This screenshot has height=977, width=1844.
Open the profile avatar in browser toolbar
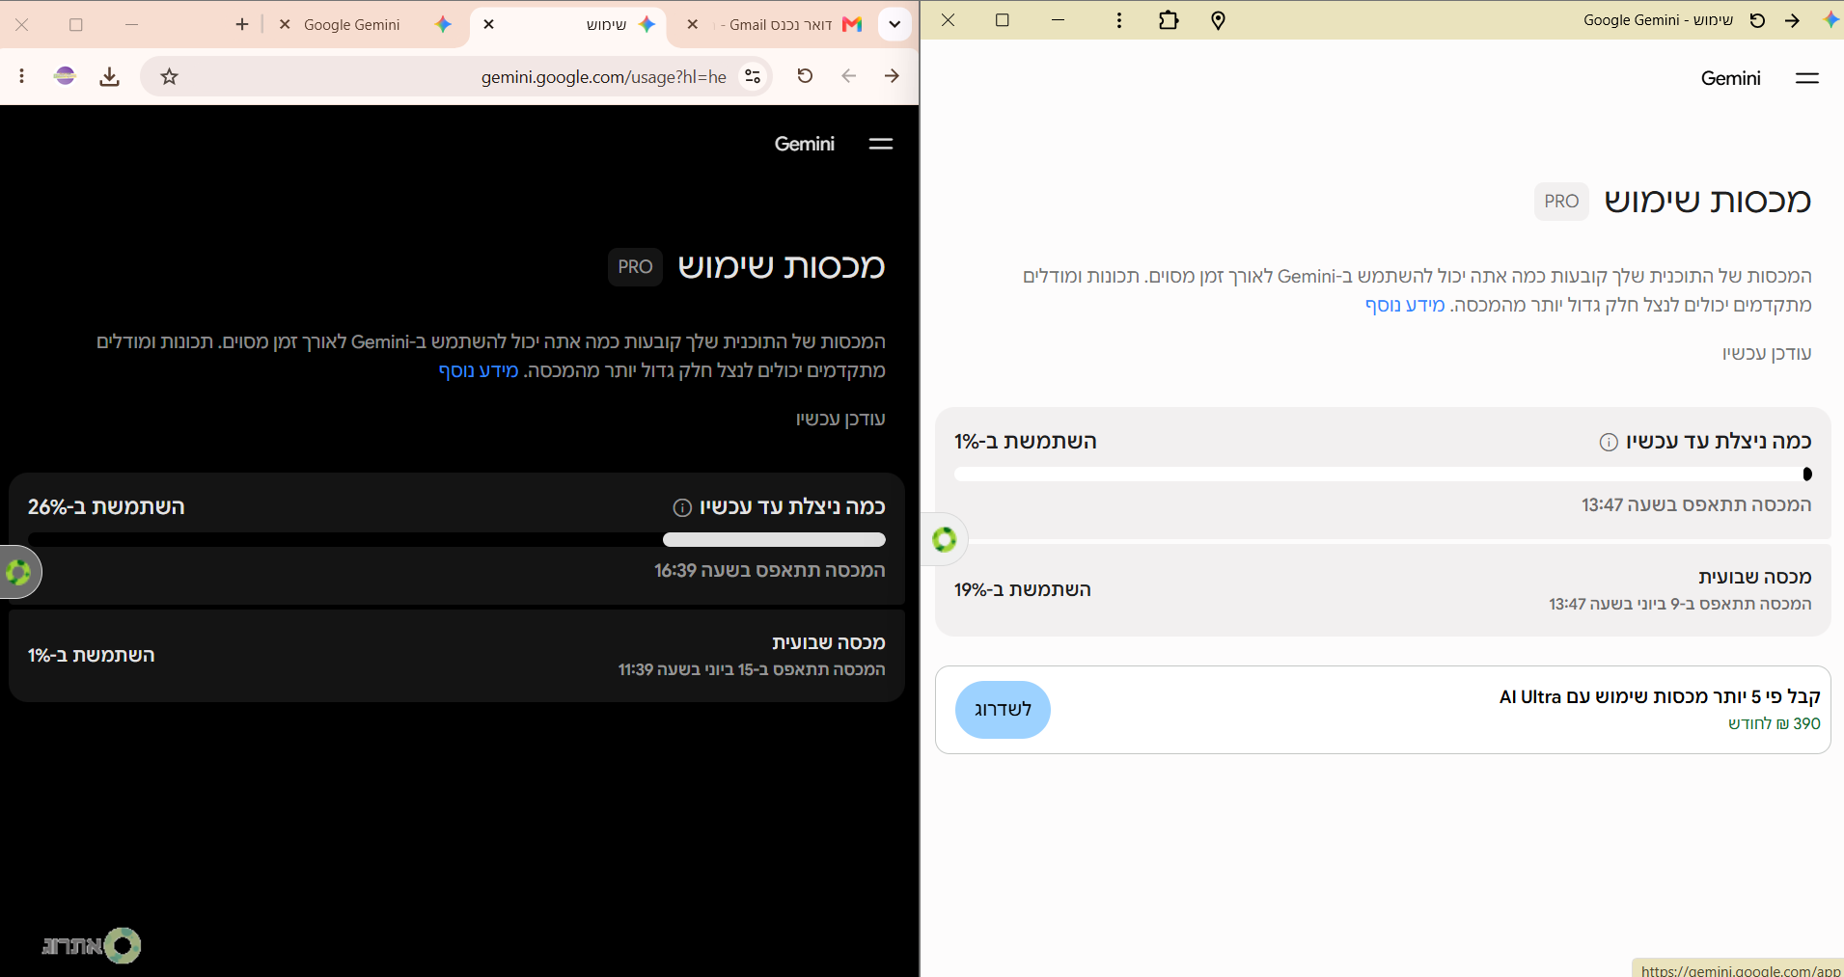pos(65,76)
